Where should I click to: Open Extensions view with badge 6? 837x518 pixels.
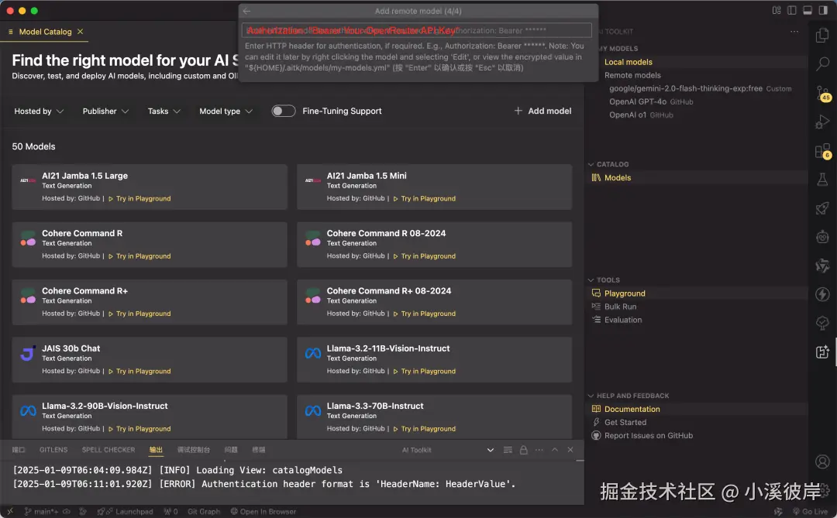[822, 151]
